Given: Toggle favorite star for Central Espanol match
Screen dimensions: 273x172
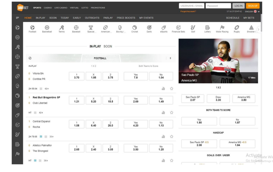Looking at the screenshot, I should pyautogui.click(x=171, y=137).
